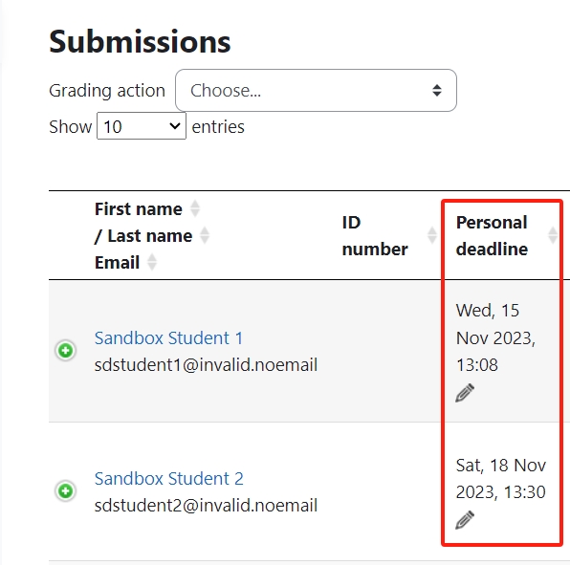Edit Sandbox Student 2's personal deadline pencil
The height and width of the screenshot is (565, 570).
(465, 520)
